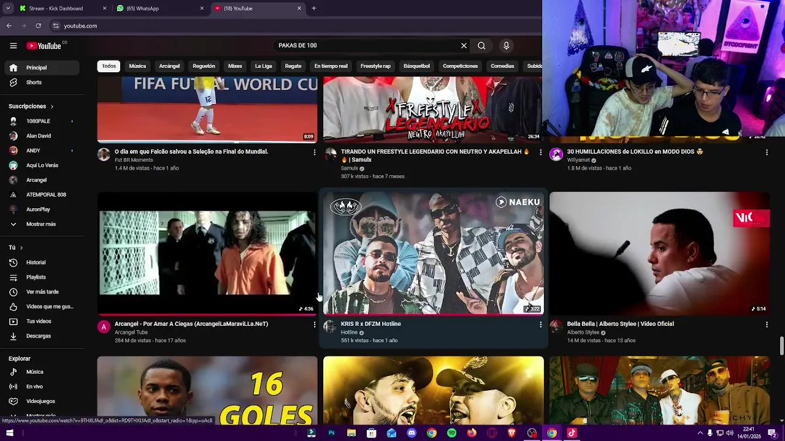Select the Comedias filter chip
The width and height of the screenshot is (785, 441).
coord(502,66)
